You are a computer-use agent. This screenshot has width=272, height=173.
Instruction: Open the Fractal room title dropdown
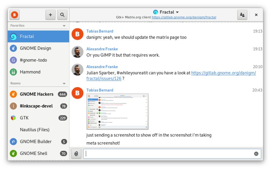click(x=166, y=12)
